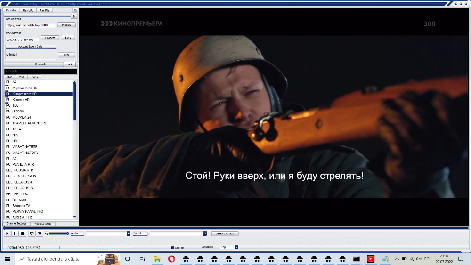Select channel RU: PLANETA RTR
Screen dimensions: 471x265
[x=39, y=164]
